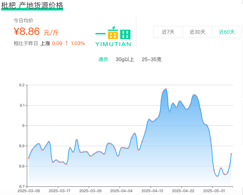
Task: Click the final data point at chart's right end
Action: (231, 154)
